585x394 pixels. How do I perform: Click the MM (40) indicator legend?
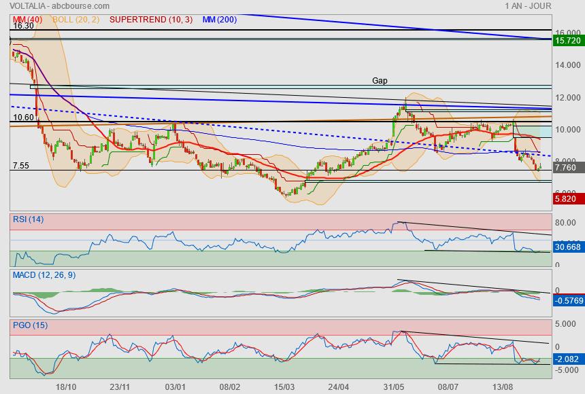click(x=28, y=20)
